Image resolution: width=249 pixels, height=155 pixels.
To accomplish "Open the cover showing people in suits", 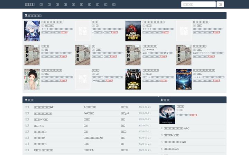I will pos(133,79).
